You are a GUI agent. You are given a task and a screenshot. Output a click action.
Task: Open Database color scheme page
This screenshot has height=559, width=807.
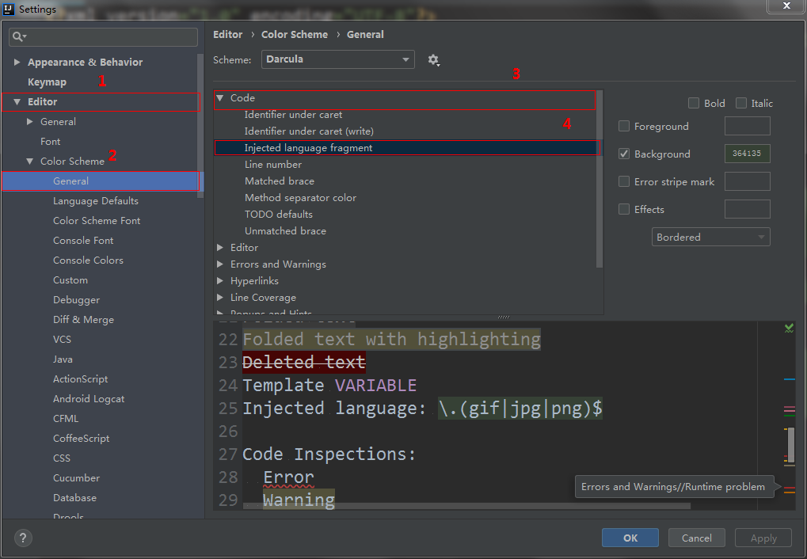point(74,498)
